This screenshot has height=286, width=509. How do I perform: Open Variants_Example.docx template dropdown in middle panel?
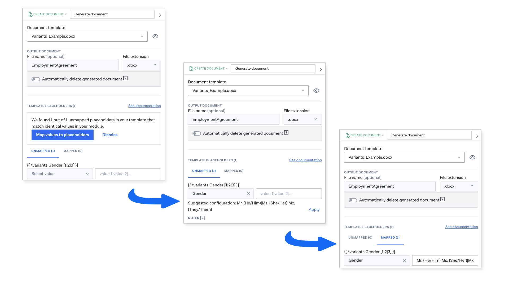(x=248, y=91)
